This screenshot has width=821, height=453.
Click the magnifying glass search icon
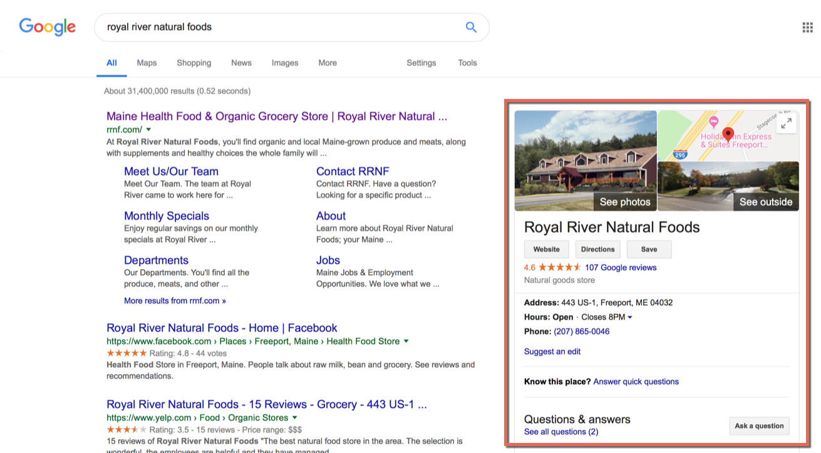(x=471, y=27)
